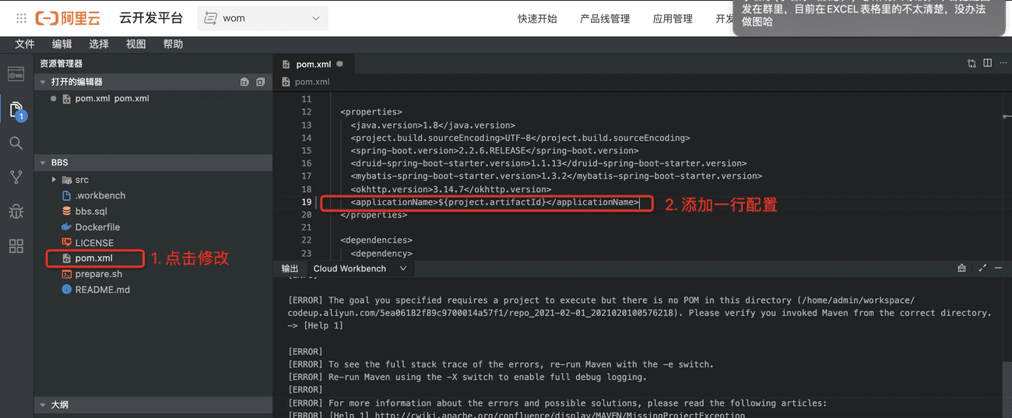Open the Cloud Workbench output channel dropdown

pos(360,269)
